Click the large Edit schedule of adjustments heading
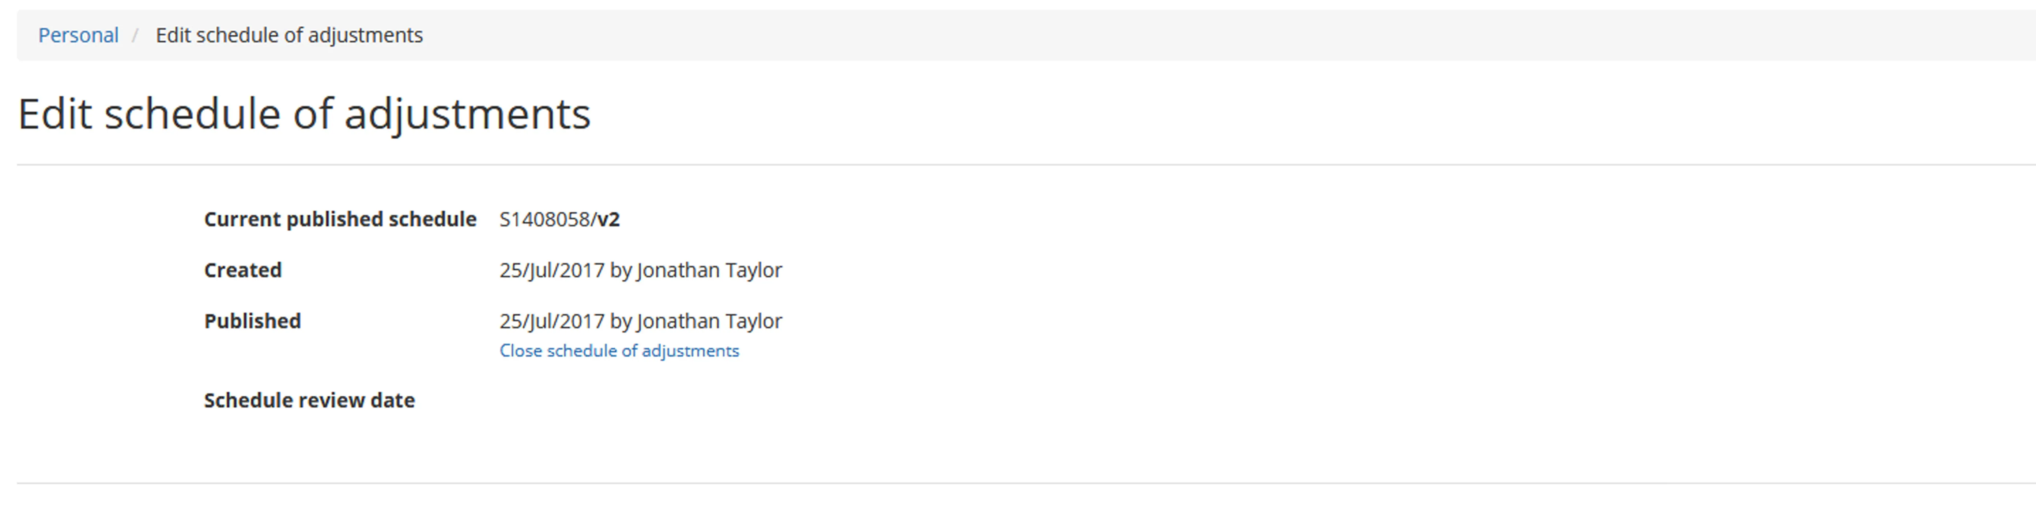 tap(303, 114)
